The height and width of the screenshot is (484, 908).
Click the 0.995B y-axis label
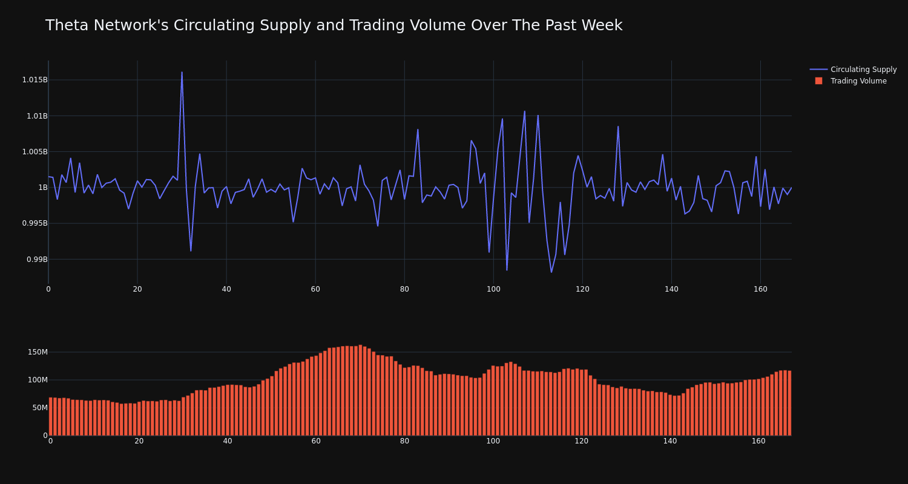[x=35, y=223]
